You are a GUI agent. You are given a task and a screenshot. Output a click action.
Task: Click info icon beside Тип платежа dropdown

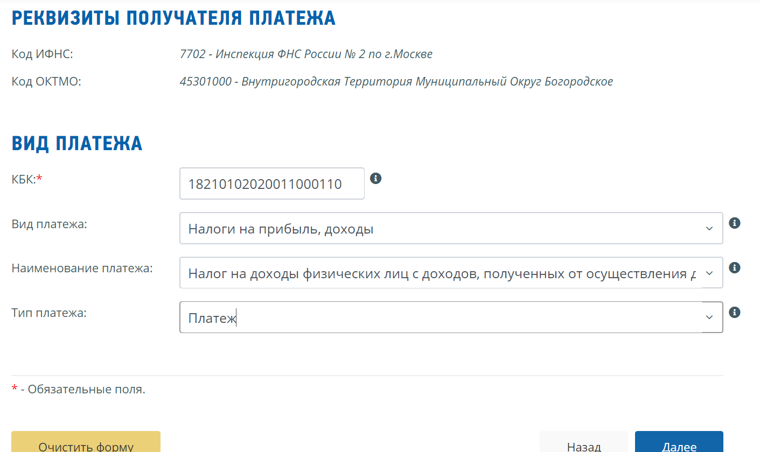tap(734, 312)
